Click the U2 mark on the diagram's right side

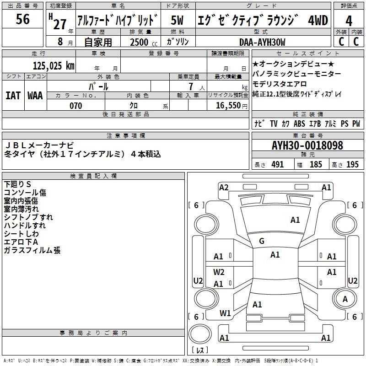(353, 280)
